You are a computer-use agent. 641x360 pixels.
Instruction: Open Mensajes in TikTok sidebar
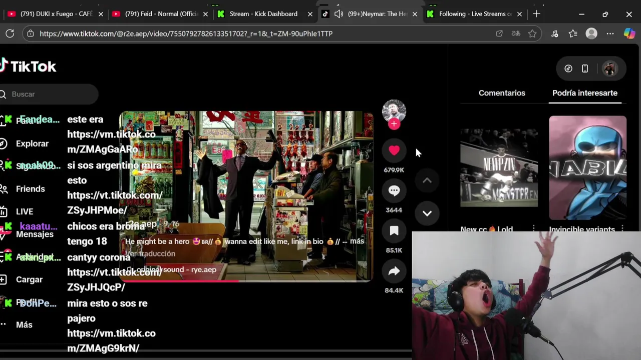35,234
